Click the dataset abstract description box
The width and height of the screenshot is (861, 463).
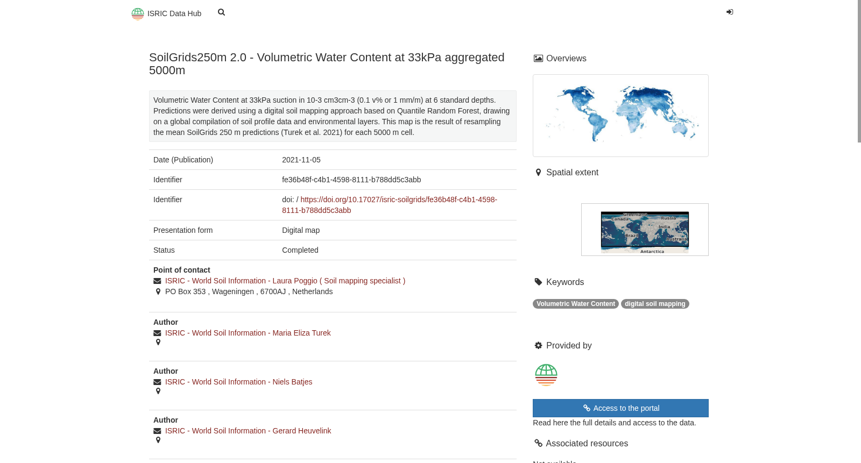click(333, 116)
